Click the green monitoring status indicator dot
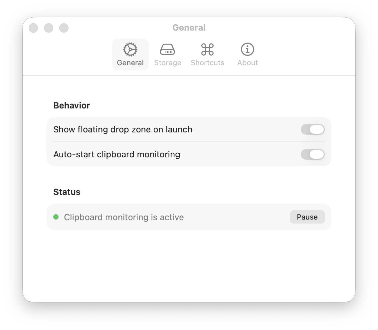The image size is (378, 330). pos(57,217)
